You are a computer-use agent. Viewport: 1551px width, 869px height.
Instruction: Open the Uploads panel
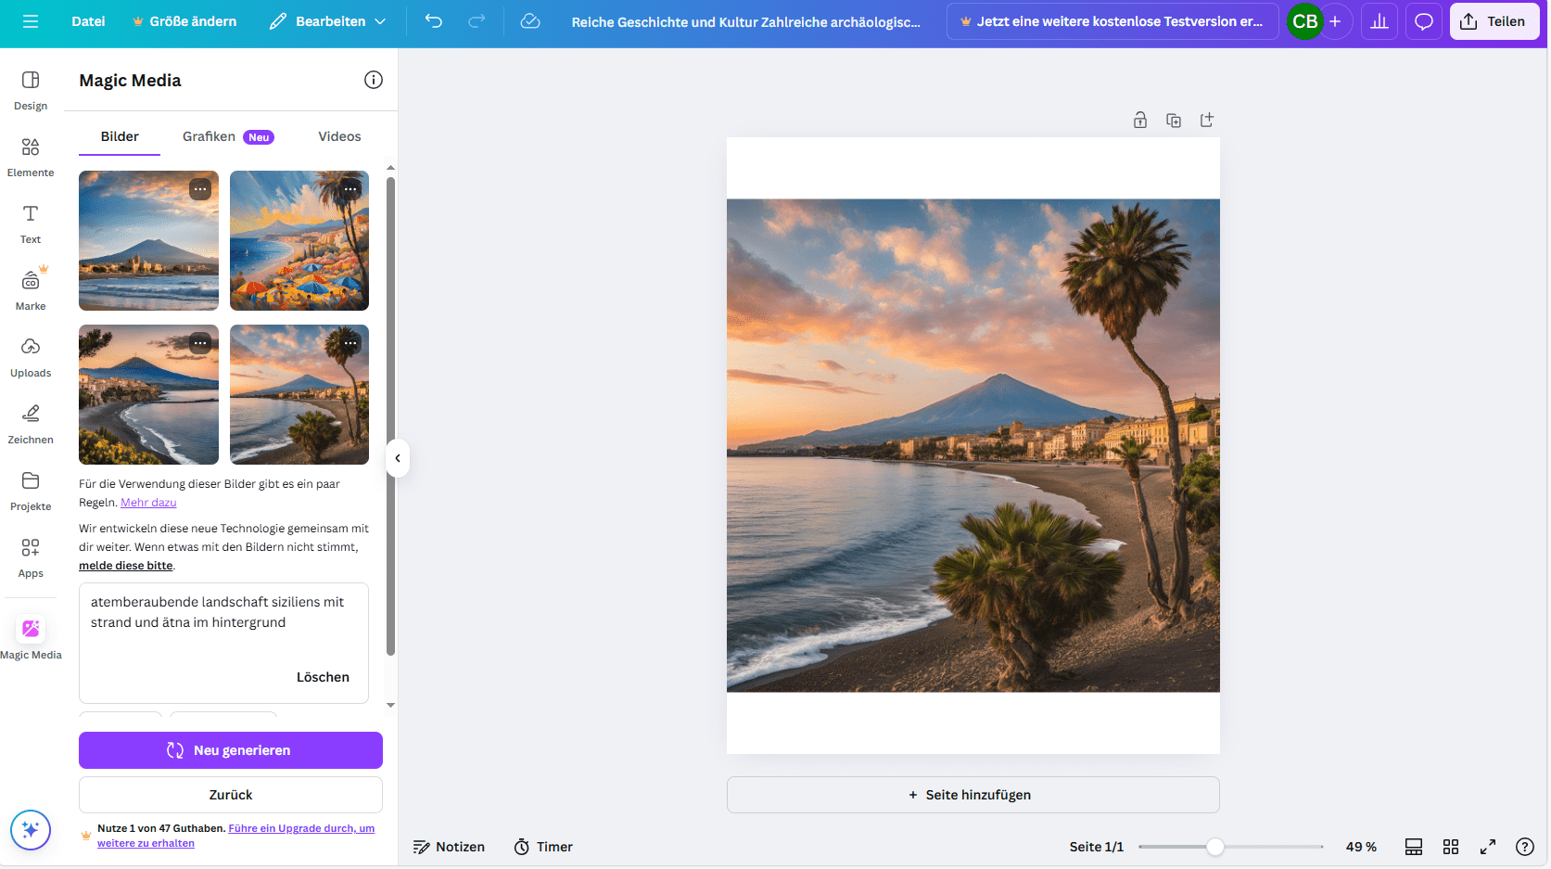[x=31, y=357]
